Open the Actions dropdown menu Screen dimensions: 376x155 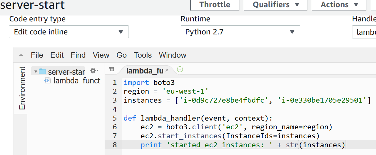pos(339,5)
